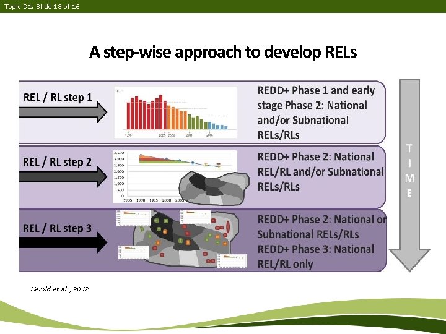Click the 'Herold et al., 2012' citation
446x334 pixels.
tap(59, 289)
